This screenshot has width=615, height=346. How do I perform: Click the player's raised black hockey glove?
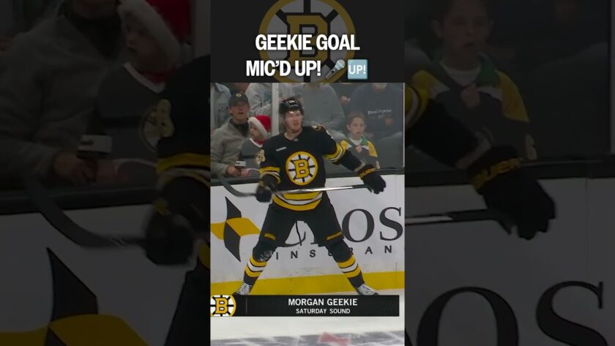click(x=372, y=179)
